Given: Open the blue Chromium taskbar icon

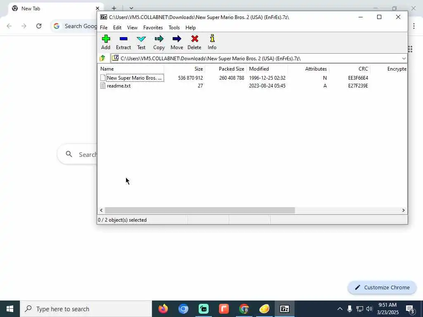Looking at the screenshot, I should point(183,309).
